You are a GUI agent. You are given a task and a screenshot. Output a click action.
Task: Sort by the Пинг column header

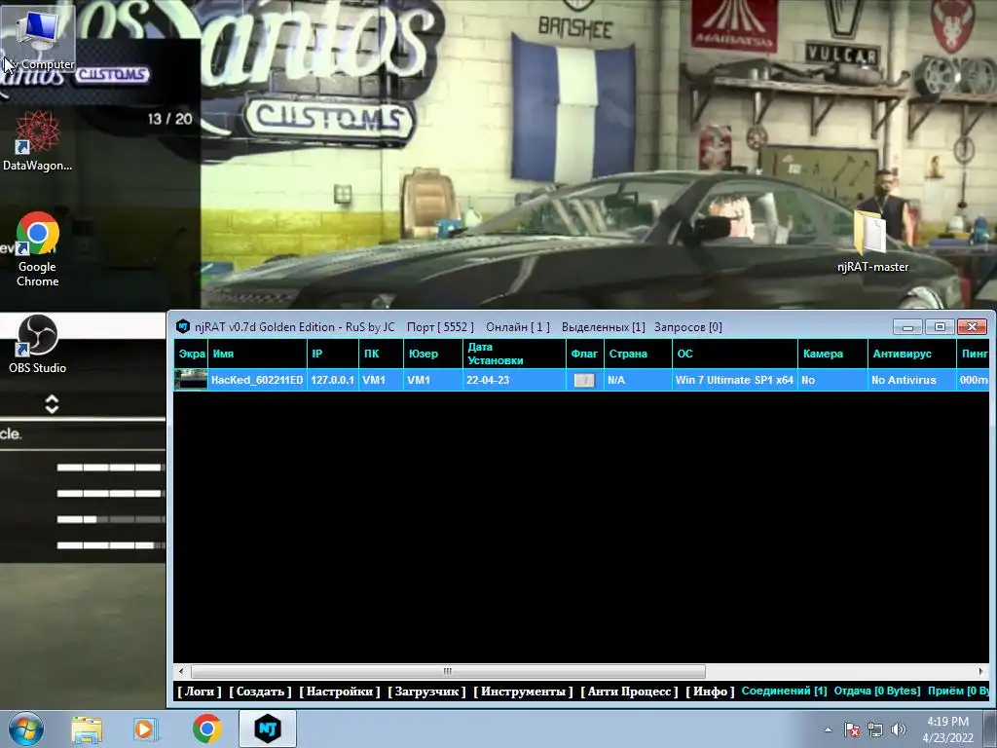(973, 354)
